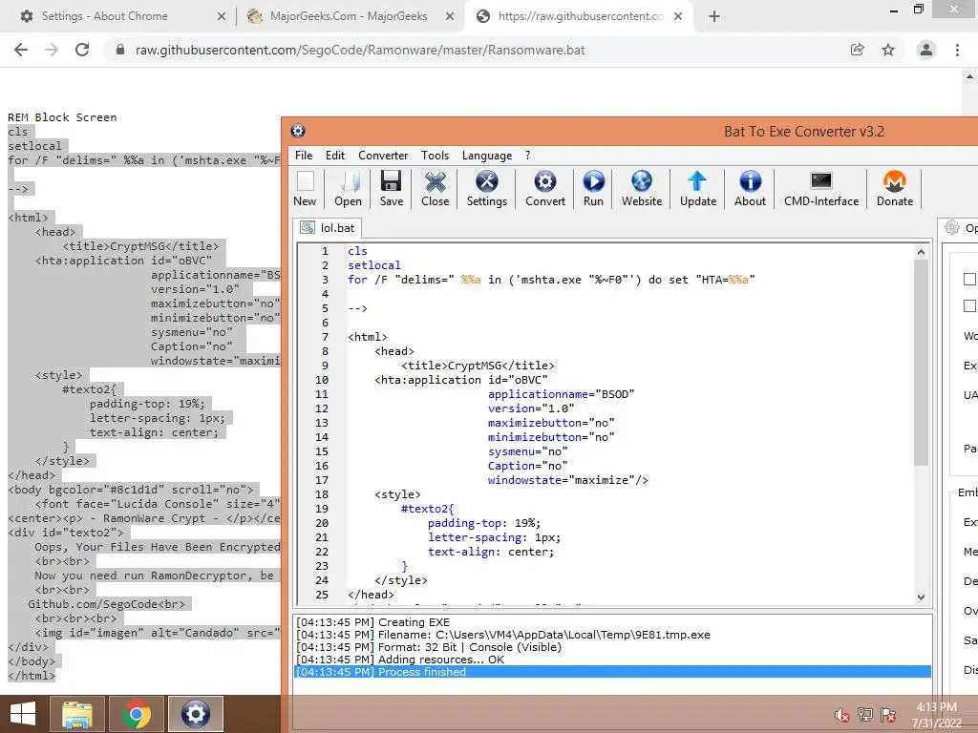This screenshot has height=733, width=978.
Task: Click 'setlocal' on editor line 2
Action: (374, 265)
